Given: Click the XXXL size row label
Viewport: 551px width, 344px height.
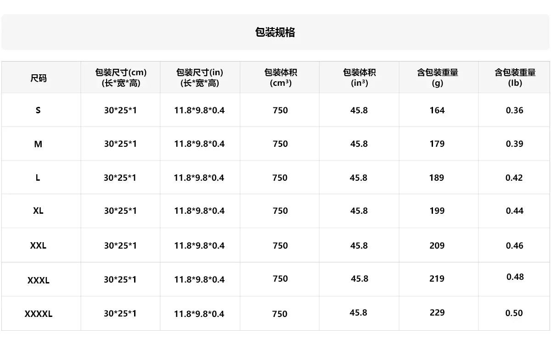Looking at the screenshot, I should pyautogui.click(x=38, y=280).
